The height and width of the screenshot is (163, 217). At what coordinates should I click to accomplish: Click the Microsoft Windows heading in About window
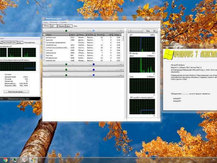point(178,65)
